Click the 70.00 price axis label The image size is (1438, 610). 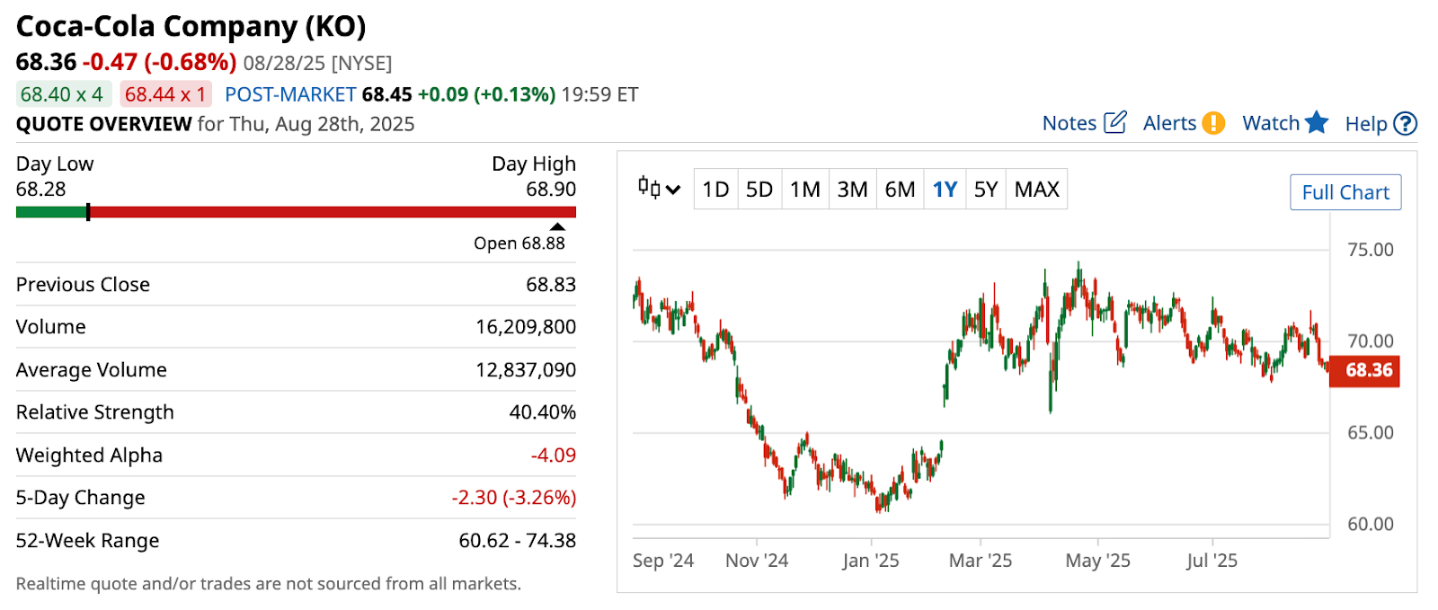coord(1370,341)
